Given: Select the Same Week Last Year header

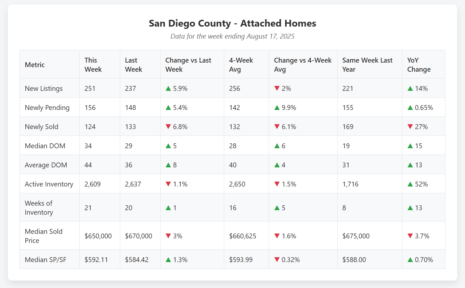Looking at the screenshot, I should tap(367, 65).
